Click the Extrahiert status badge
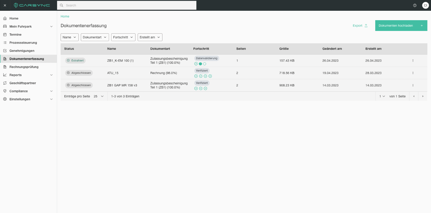Image resolution: width=431 pixels, height=213 pixels. tap(75, 61)
